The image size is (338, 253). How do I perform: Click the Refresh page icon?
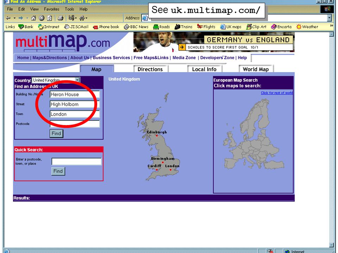click(50, 18)
